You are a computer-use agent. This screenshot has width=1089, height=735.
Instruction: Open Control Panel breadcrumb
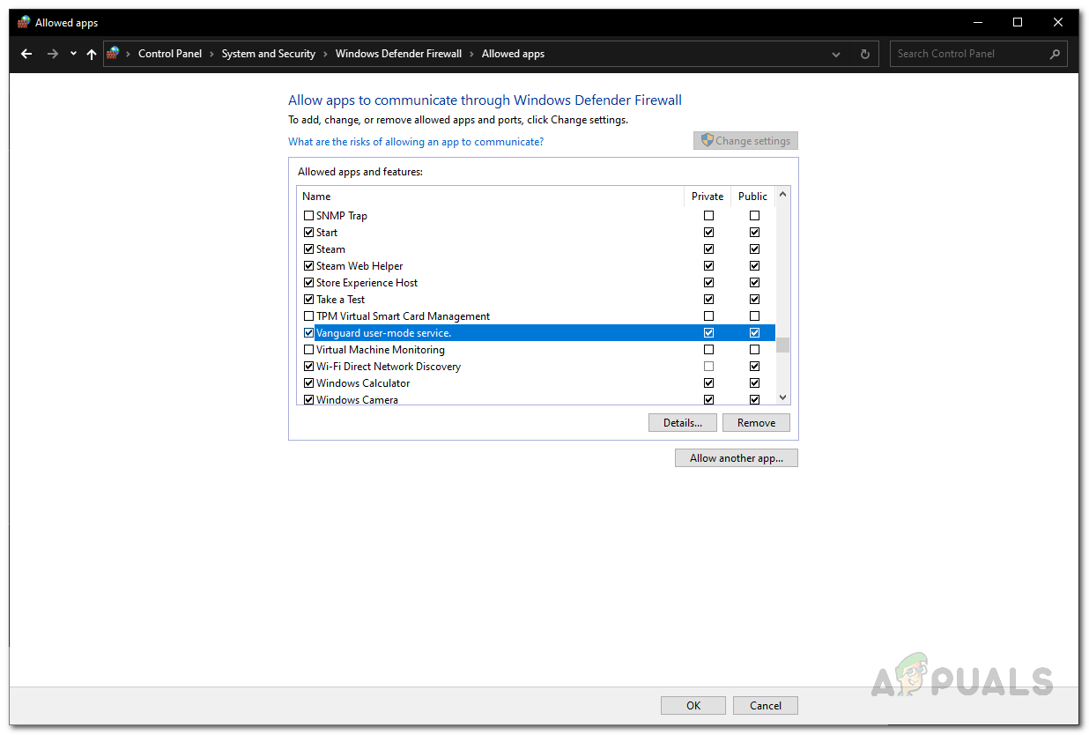(x=170, y=54)
